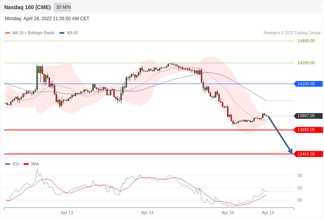Select the 13807.00 current price label

tap(308, 116)
